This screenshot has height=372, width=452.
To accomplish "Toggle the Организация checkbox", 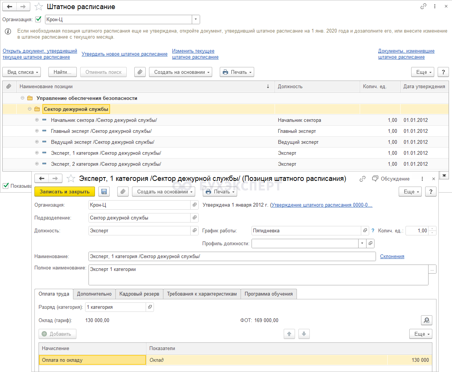I will click(x=38, y=19).
